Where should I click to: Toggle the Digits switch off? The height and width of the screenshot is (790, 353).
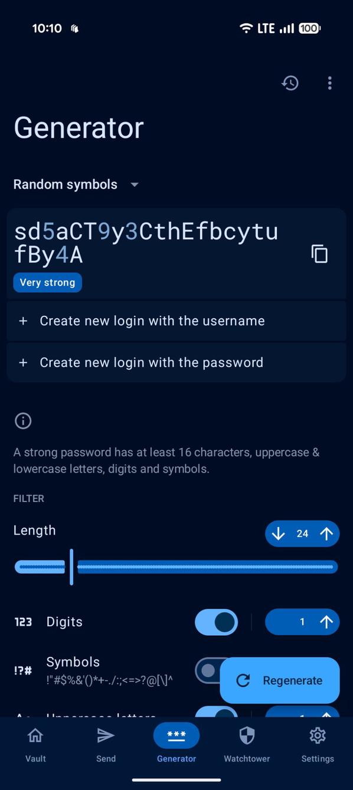[216, 622]
